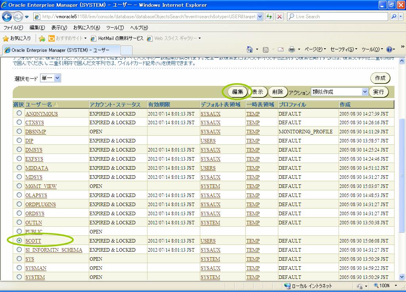This screenshot has height=292, width=406.
Task: Open the ヘルプ(H) menu
Action: tap(139, 28)
